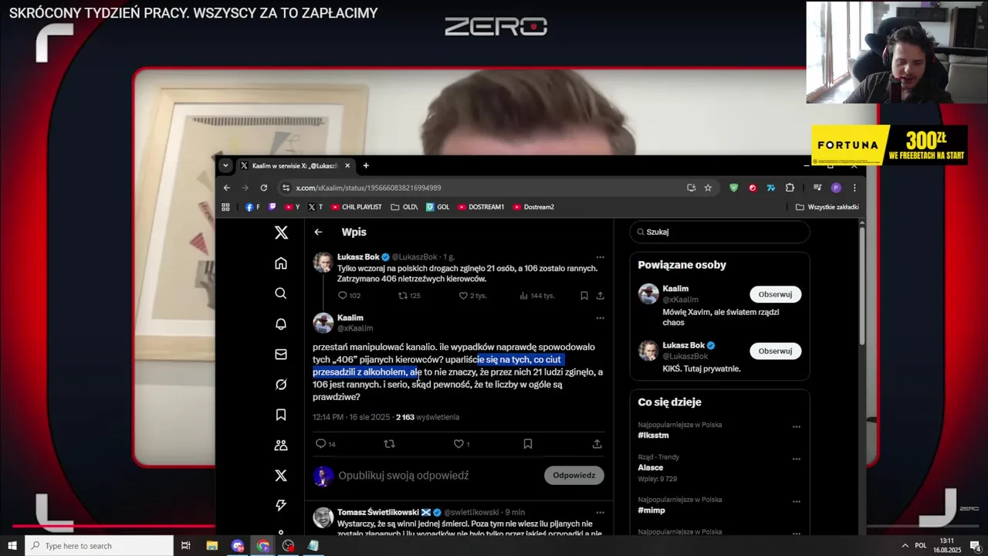Click the Szukaj search field
This screenshot has height=556, width=988.
719,232
